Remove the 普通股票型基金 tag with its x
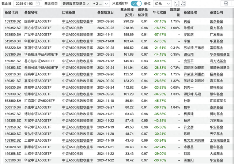This screenshot has width=234, height=164. (88, 4)
